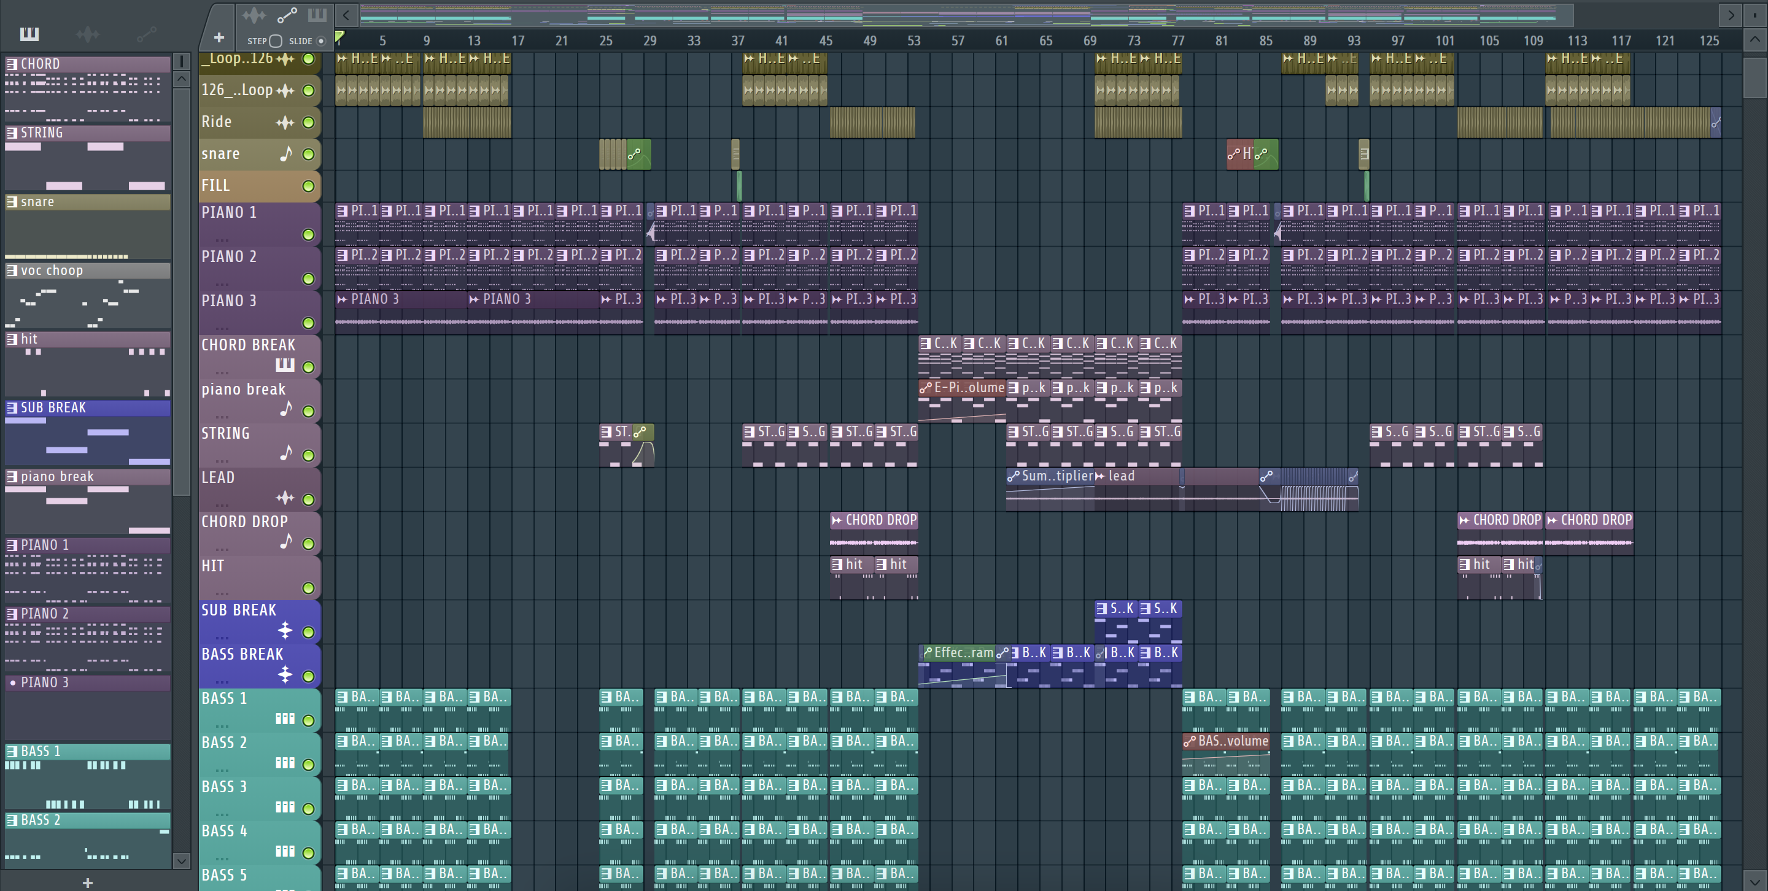The image size is (1768, 891).
Task: Click the playlist vertical scroll down arrow
Action: point(1754,881)
